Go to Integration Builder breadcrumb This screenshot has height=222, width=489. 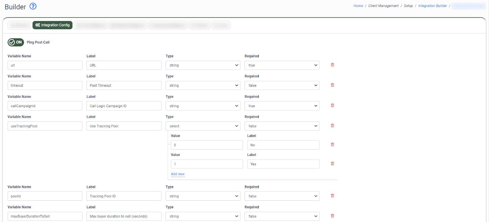pyautogui.click(x=432, y=6)
